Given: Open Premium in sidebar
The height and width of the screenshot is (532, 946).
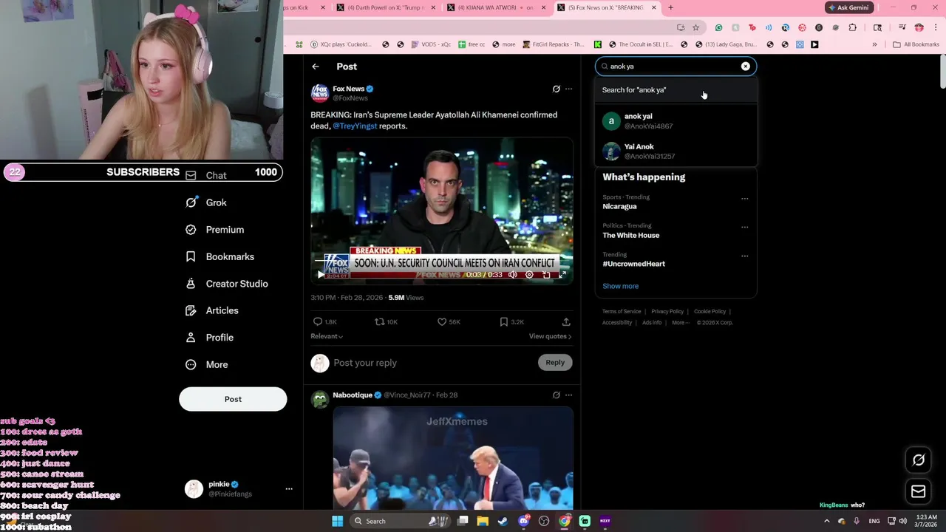Looking at the screenshot, I should pyautogui.click(x=215, y=230).
